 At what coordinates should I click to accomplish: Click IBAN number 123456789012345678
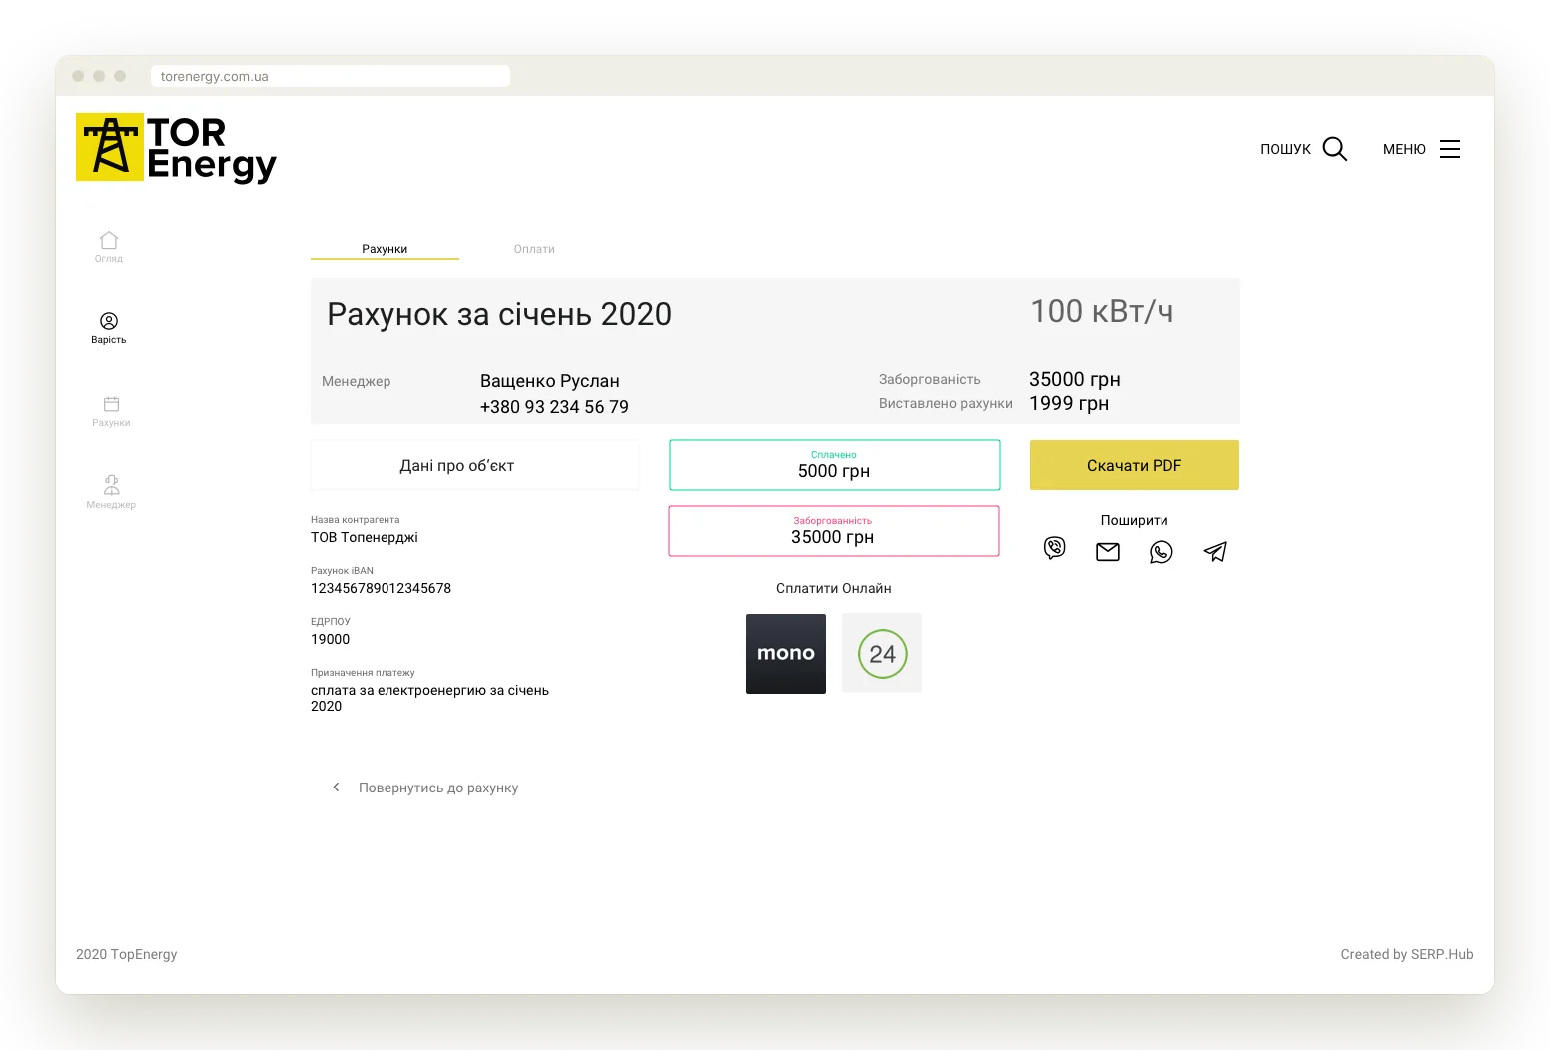pos(381,588)
